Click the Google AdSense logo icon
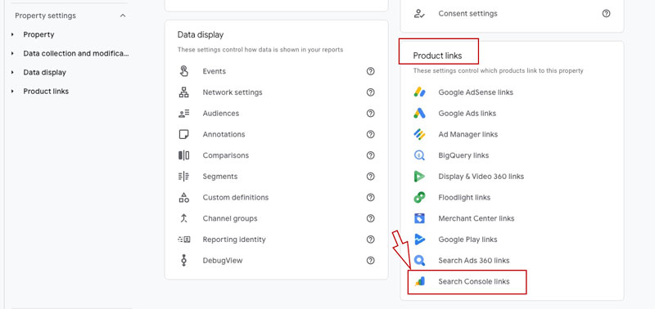The image size is (655, 309). coord(419,92)
